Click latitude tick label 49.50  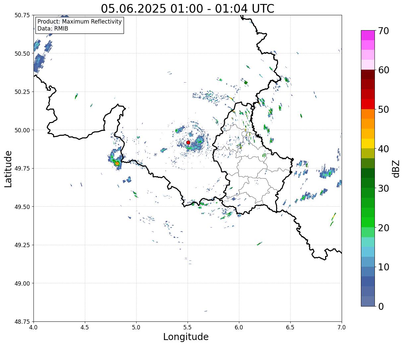(x=22, y=207)
